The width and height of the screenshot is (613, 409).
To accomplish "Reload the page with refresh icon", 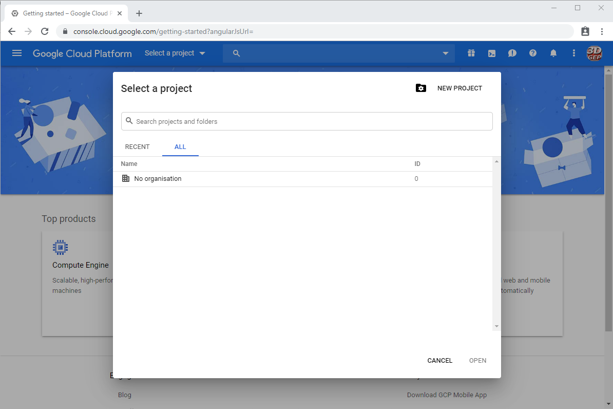I will (x=45, y=31).
